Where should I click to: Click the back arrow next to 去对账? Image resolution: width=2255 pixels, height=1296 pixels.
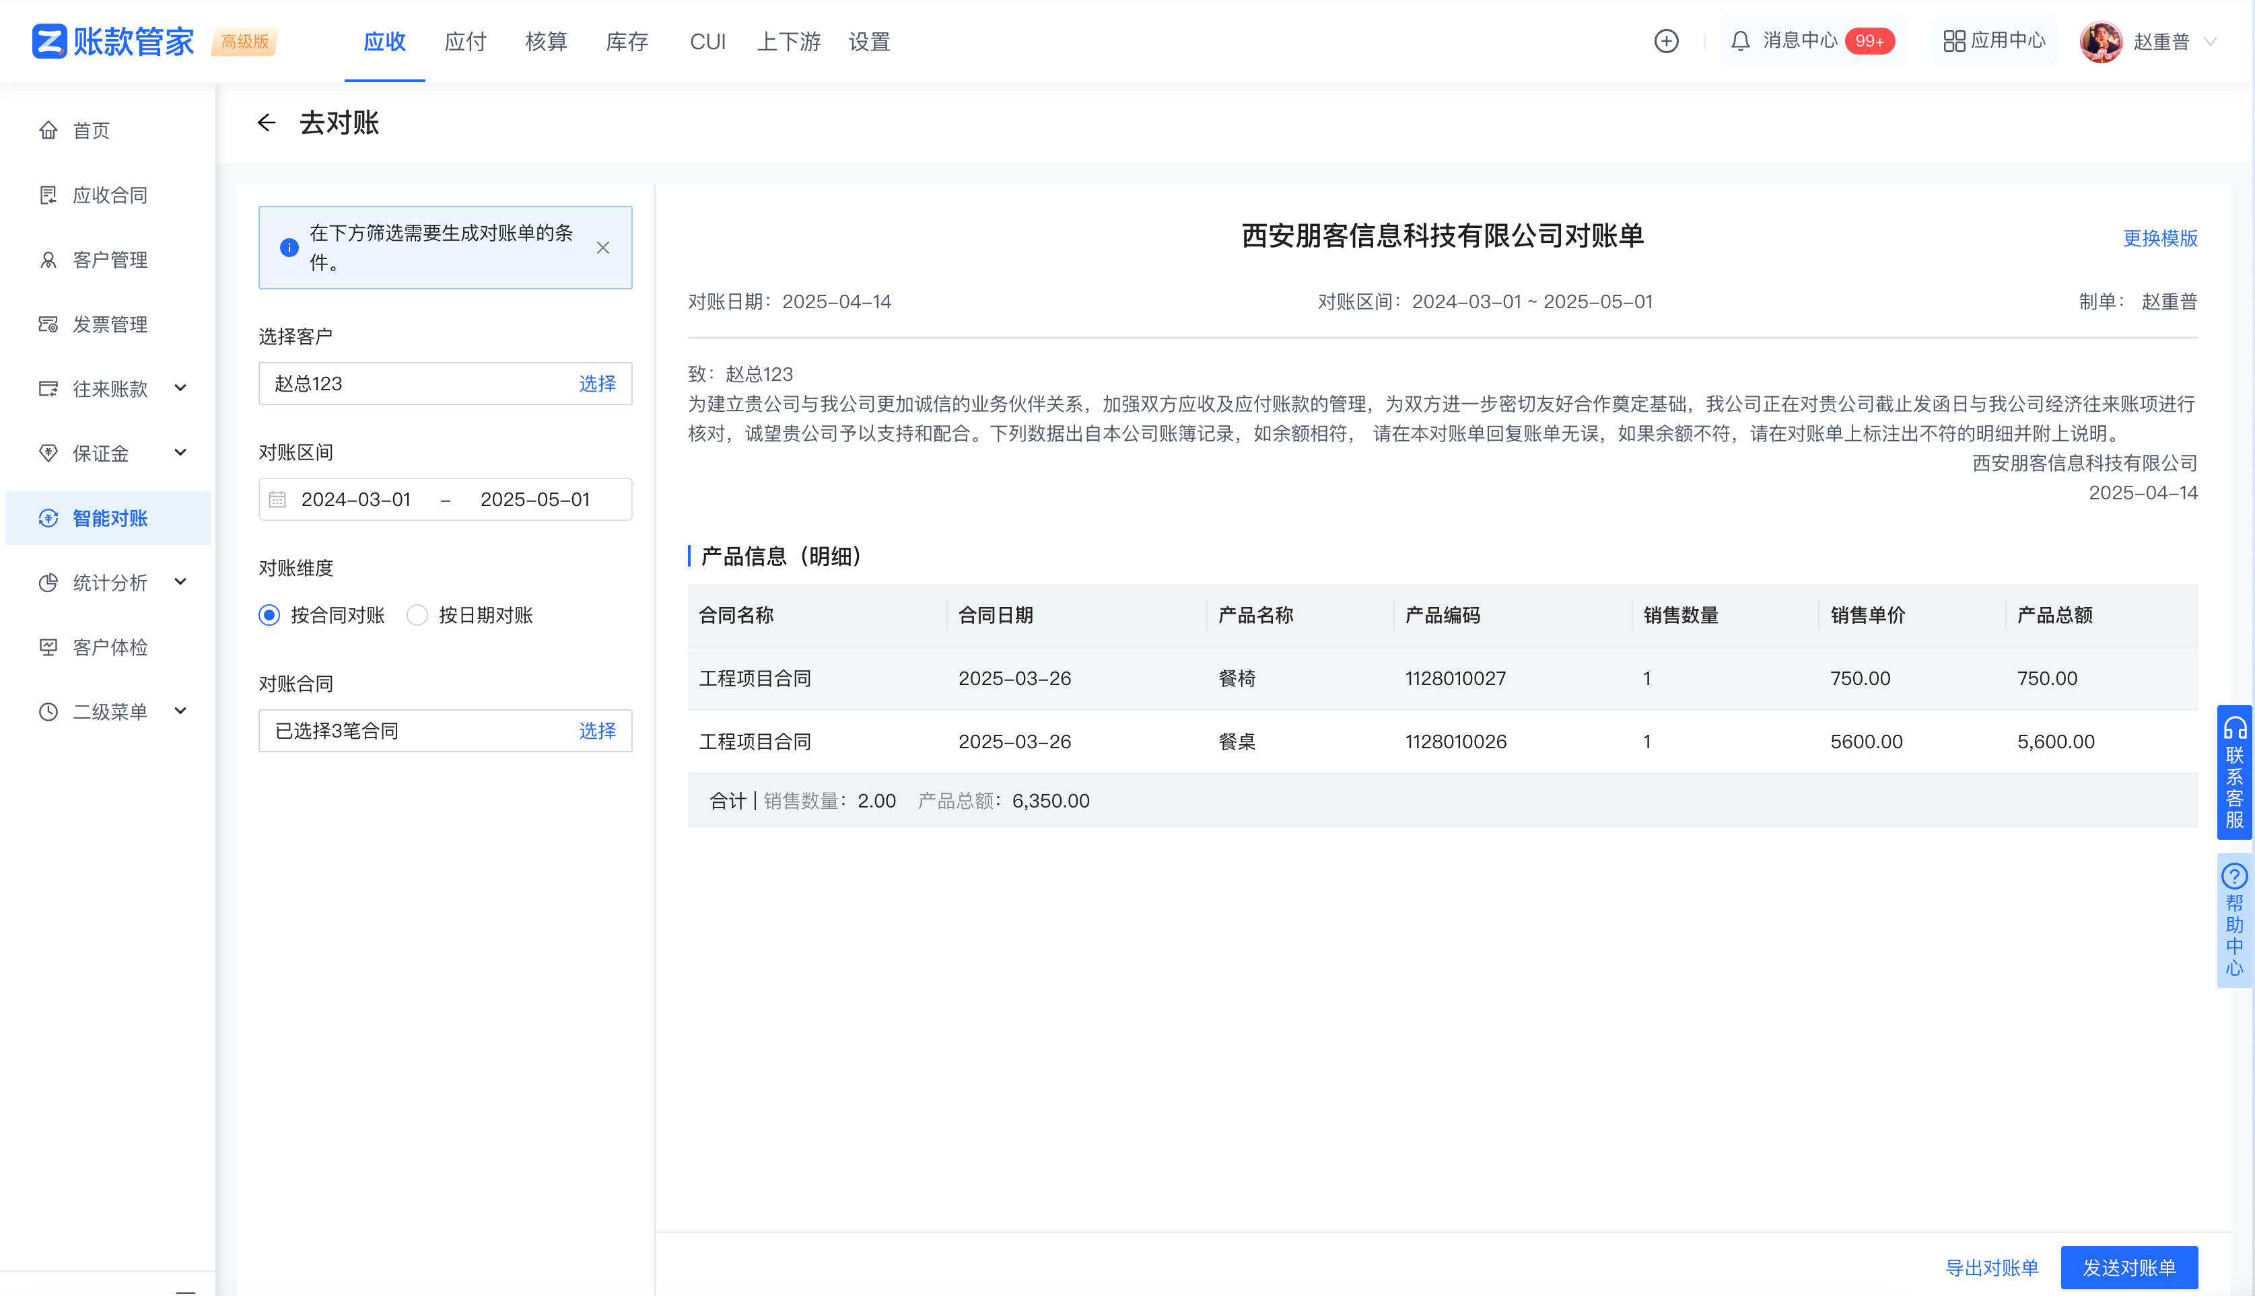click(x=266, y=123)
